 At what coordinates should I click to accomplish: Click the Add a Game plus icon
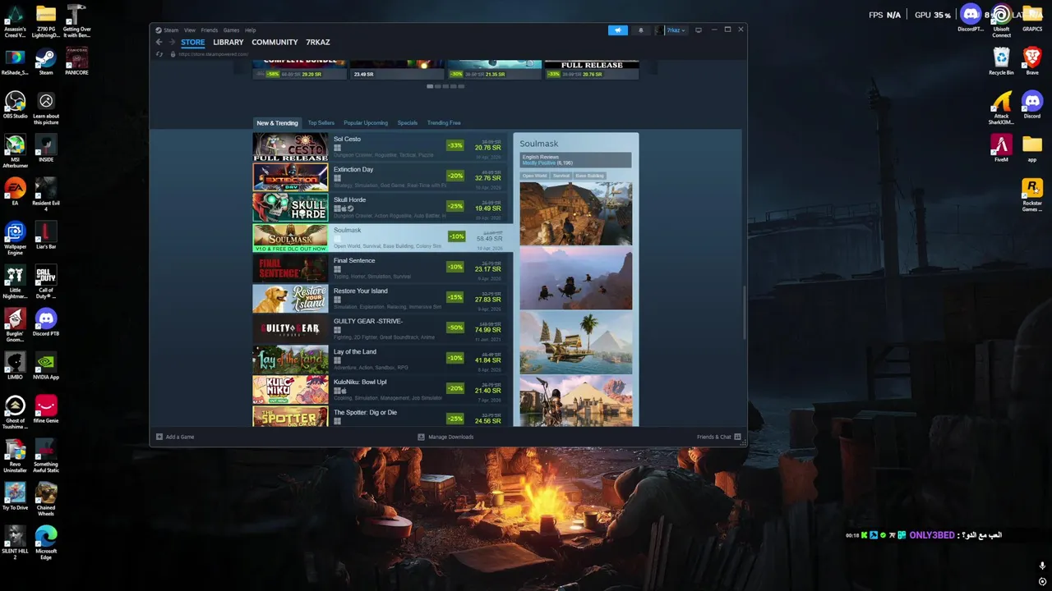click(x=159, y=437)
